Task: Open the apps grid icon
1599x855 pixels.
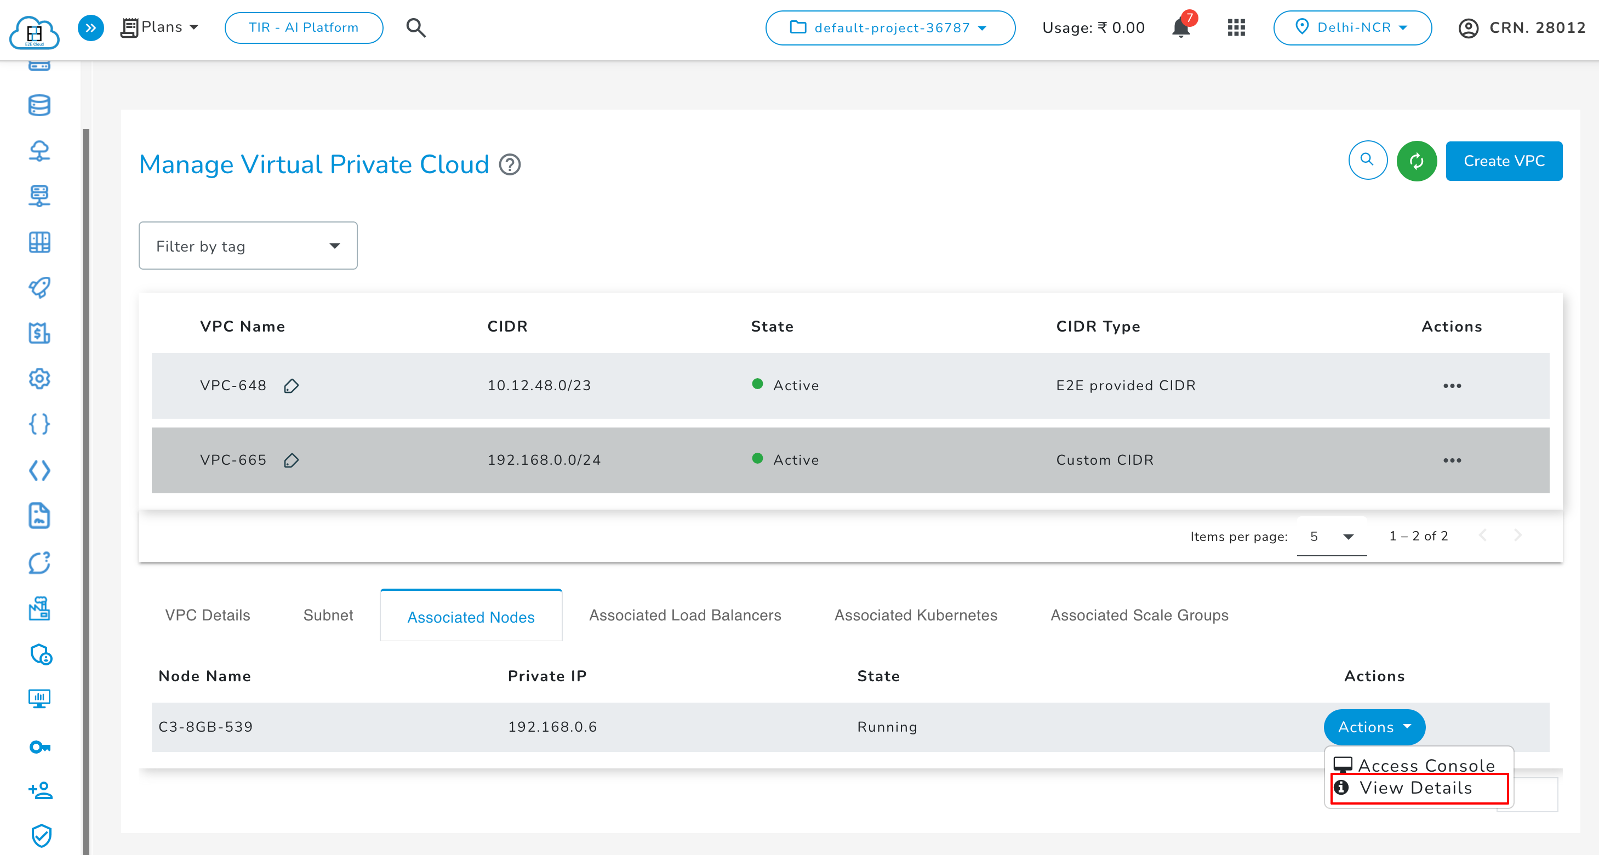Action: point(1236,28)
